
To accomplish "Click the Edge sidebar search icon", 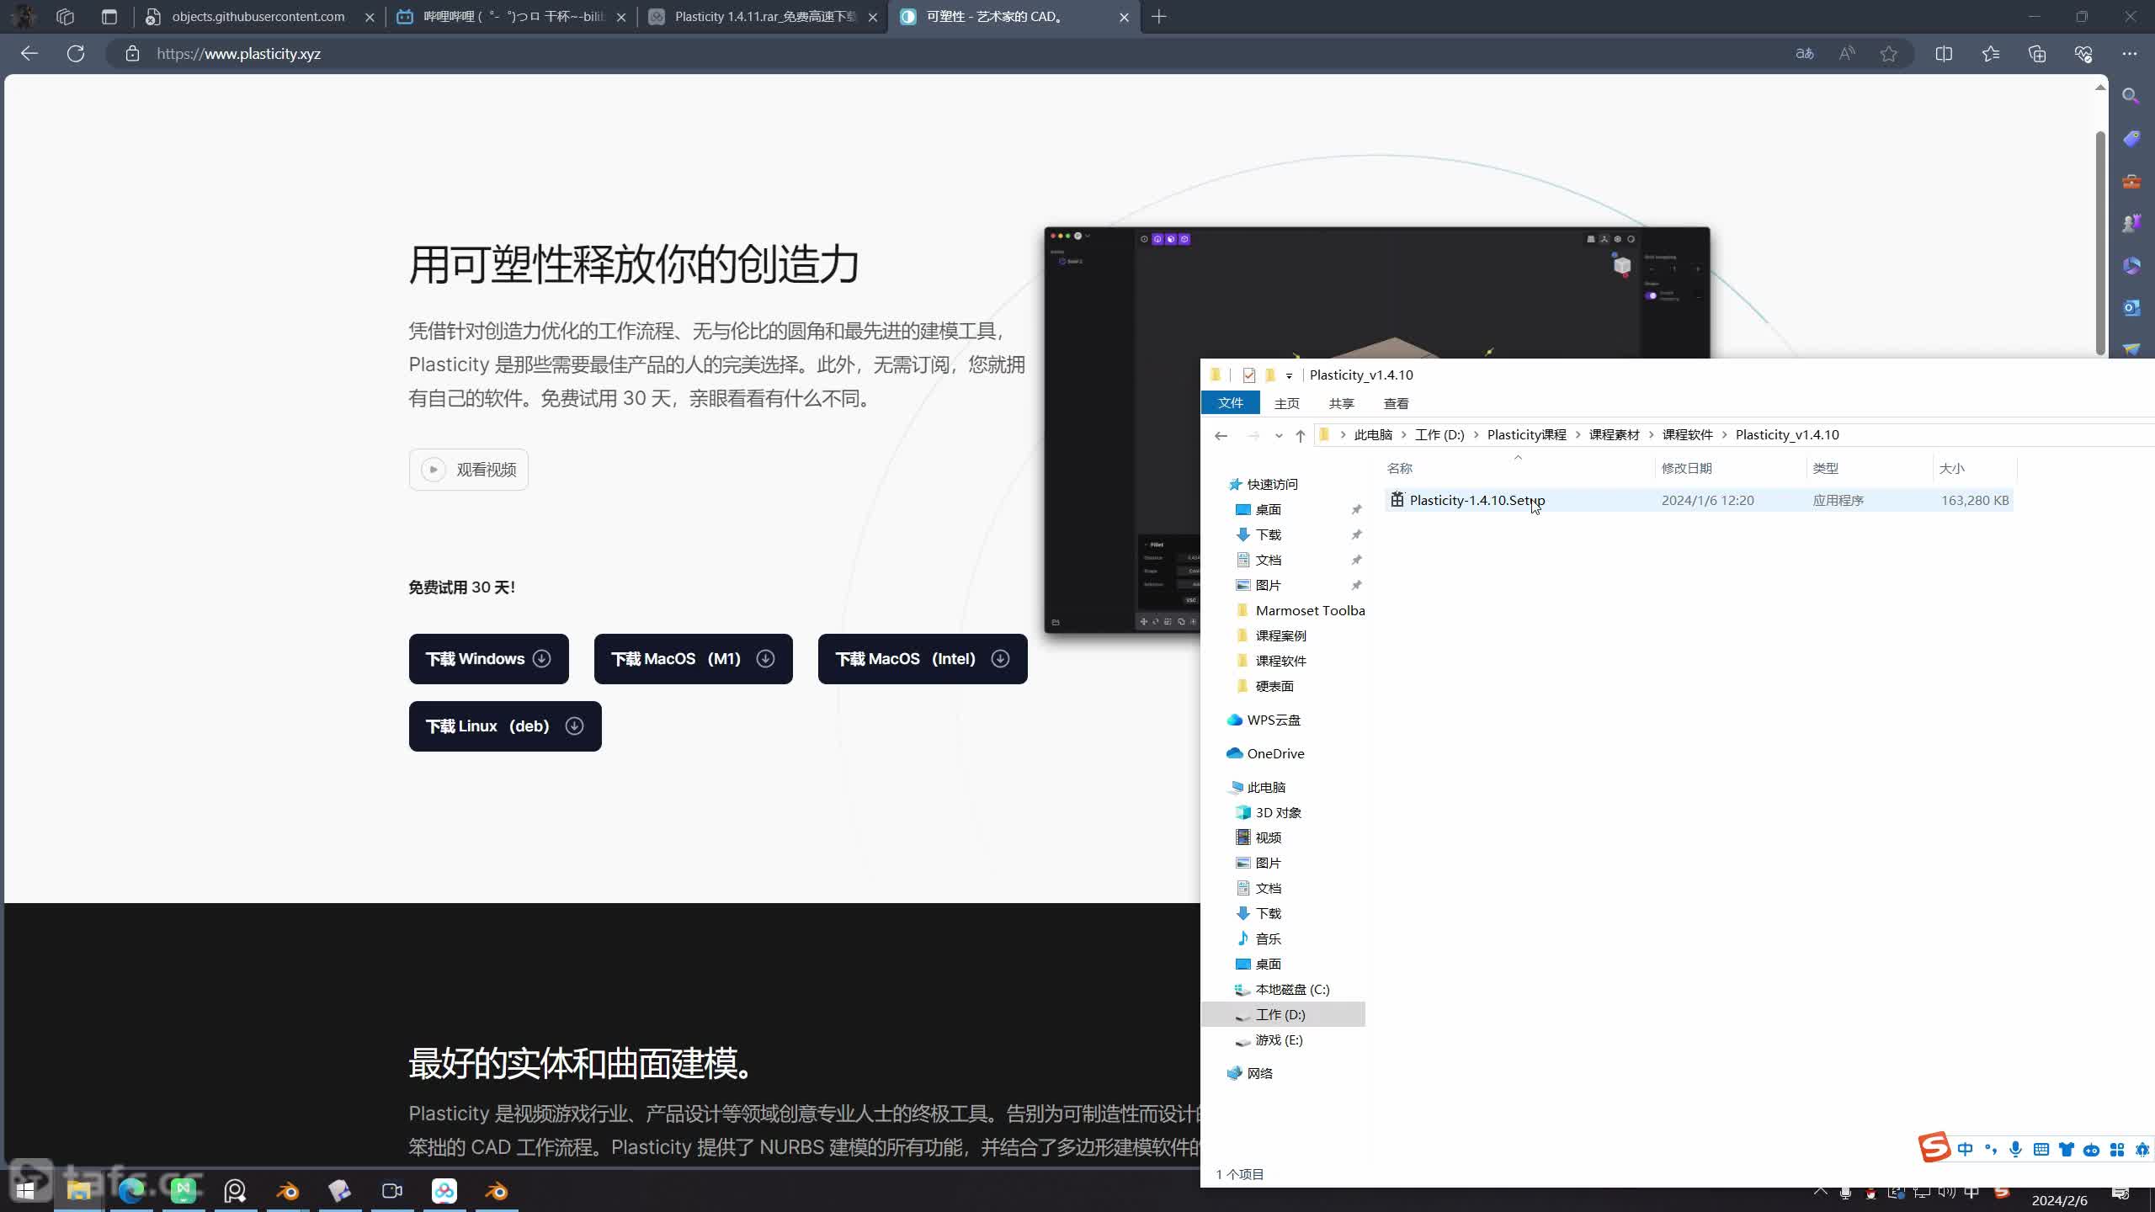I will (2131, 96).
